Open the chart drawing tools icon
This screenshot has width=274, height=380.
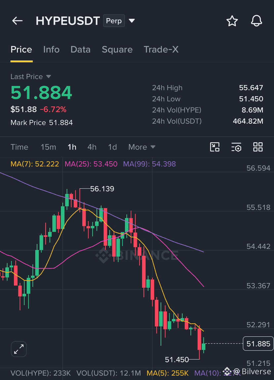pos(215,147)
